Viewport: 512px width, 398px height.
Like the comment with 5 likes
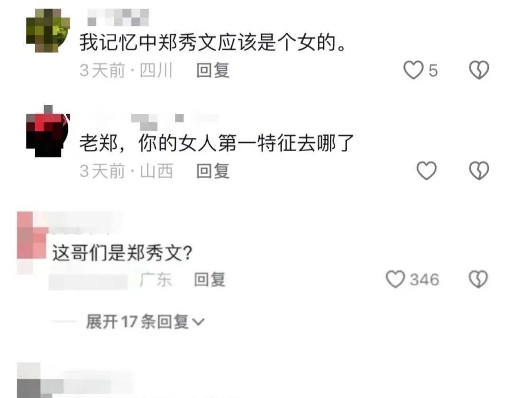coord(413,70)
